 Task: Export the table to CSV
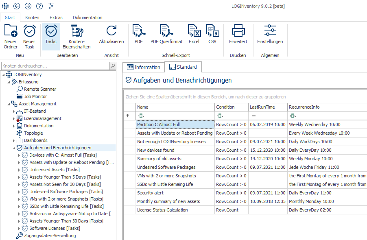212,34
